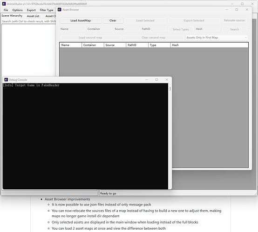Sort by the Name column header
This screenshot has width=258, height=232.
pyautogui.click(x=71, y=45)
